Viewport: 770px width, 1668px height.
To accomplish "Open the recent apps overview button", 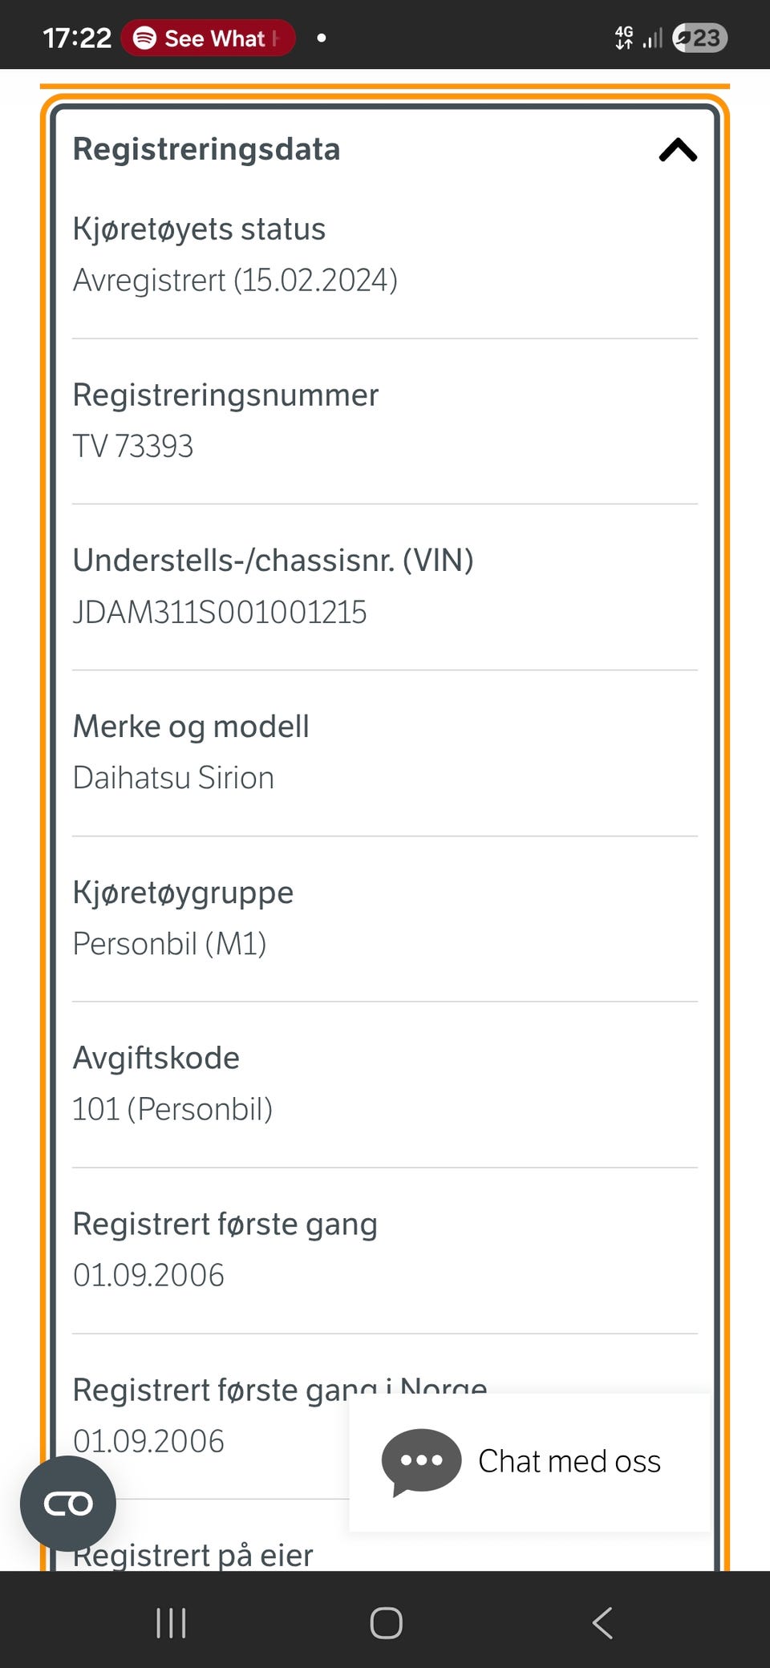I will [171, 1623].
